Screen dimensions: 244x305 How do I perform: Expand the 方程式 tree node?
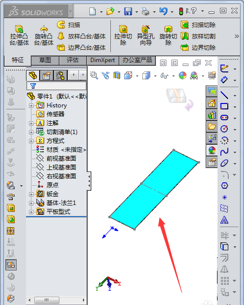click(x=31, y=141)
